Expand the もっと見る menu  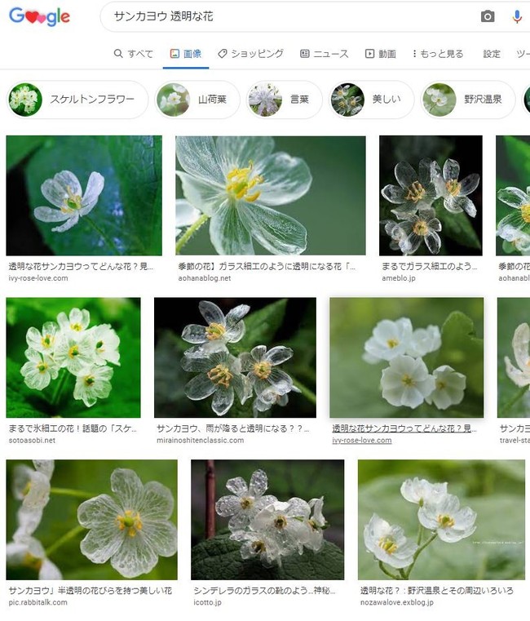click(438, 54)
